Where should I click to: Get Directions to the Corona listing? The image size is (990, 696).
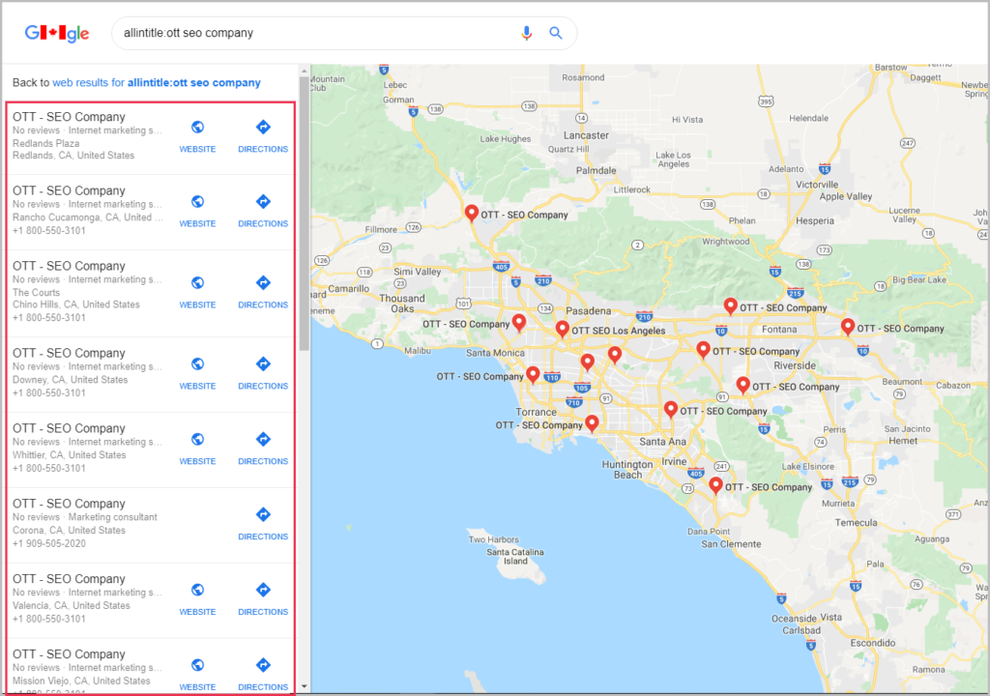click(263, 523)
